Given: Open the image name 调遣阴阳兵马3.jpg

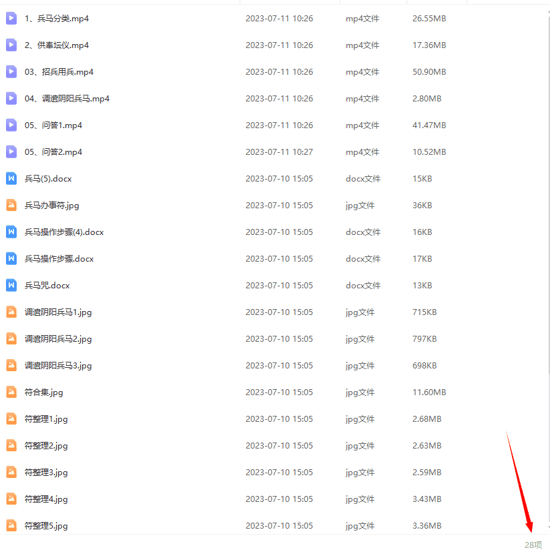Looking at the screenshot, I should pos(58,366).
